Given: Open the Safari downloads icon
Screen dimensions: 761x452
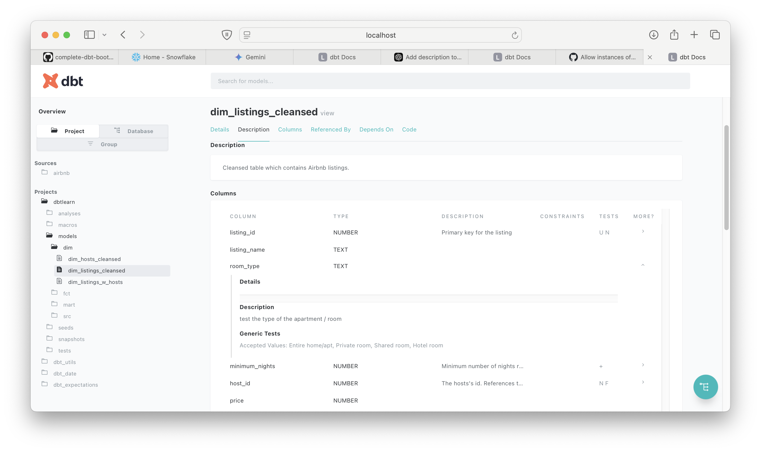Looking at the screenshot, I should click(654, 35).
